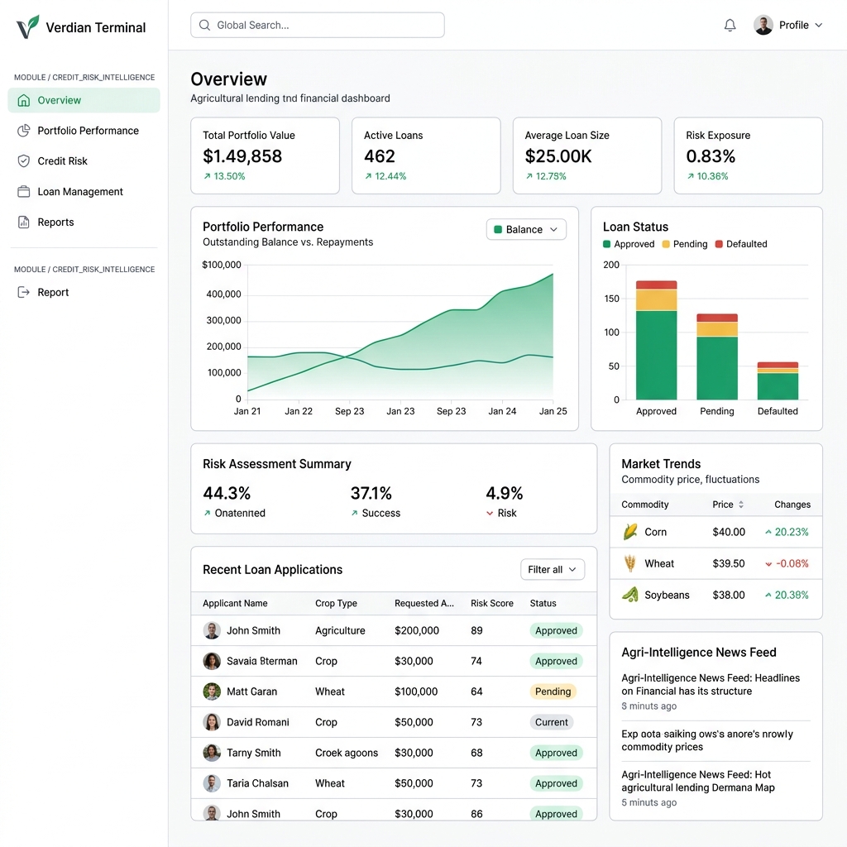Viewport: 847px width, 847px height.
Task: Open notifications with the bell icon
Action: click(730, 25)
